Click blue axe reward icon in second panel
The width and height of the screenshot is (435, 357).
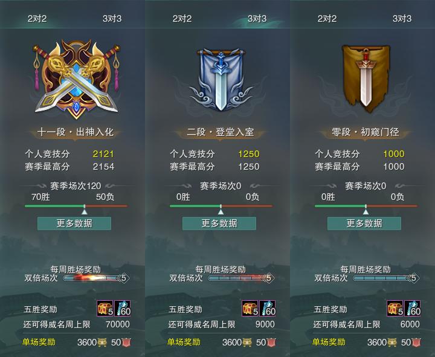click(268, 308)
